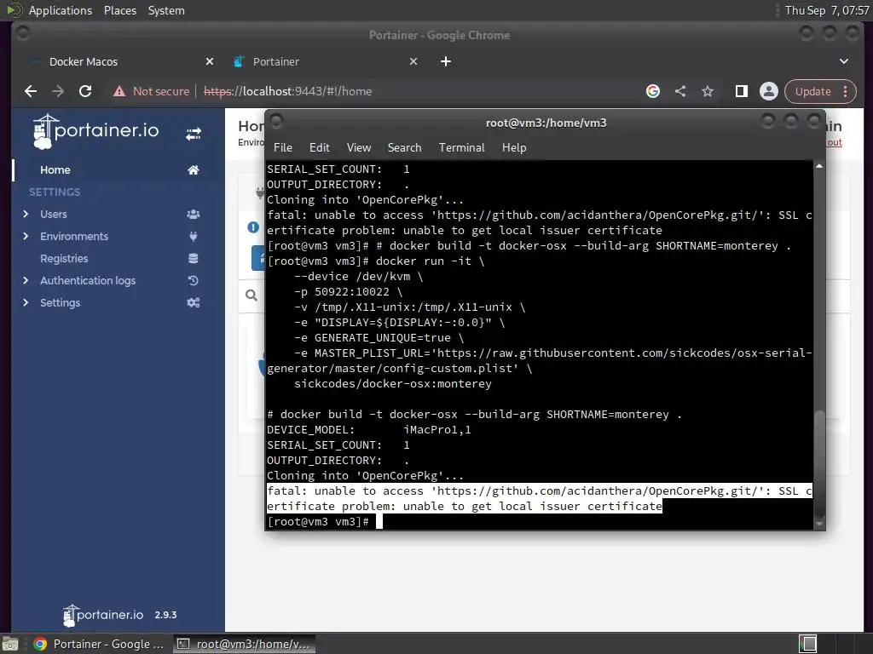This screenshot has height=654, width=873.
Task: Click Chrome's forward arrow button
Action: [58, 91]
